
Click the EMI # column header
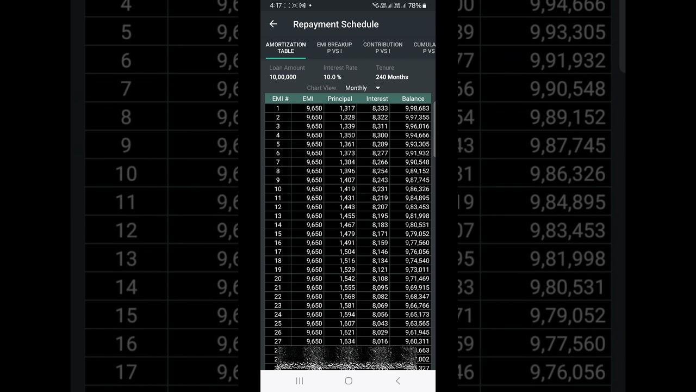coord(280,99)
